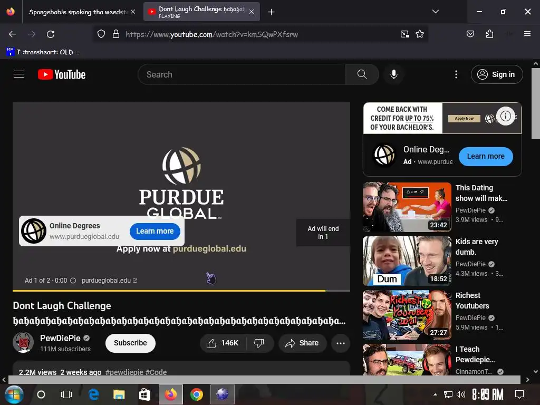This screenshot has height=405, width=540.
Task: Like the video (146K)
Action: tap(223, 343)
